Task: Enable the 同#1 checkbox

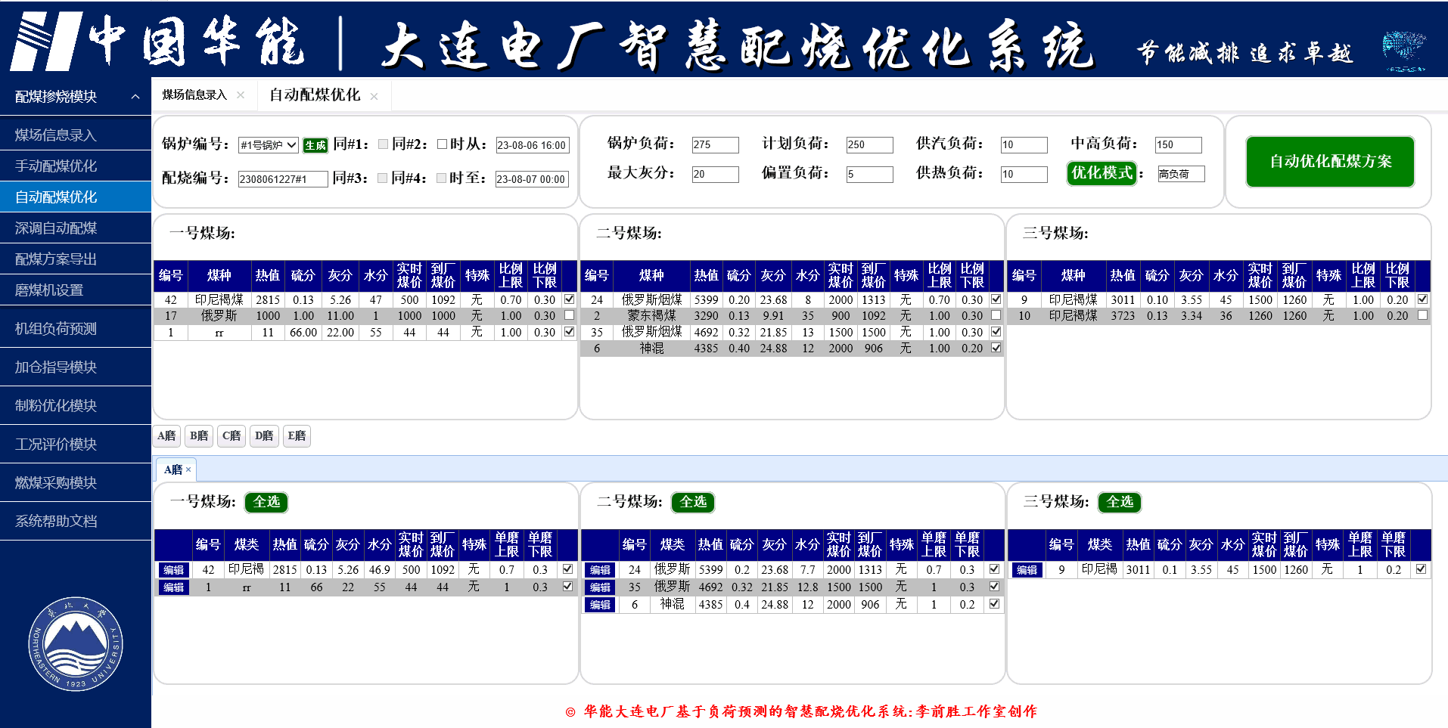Action: point(383,144)
